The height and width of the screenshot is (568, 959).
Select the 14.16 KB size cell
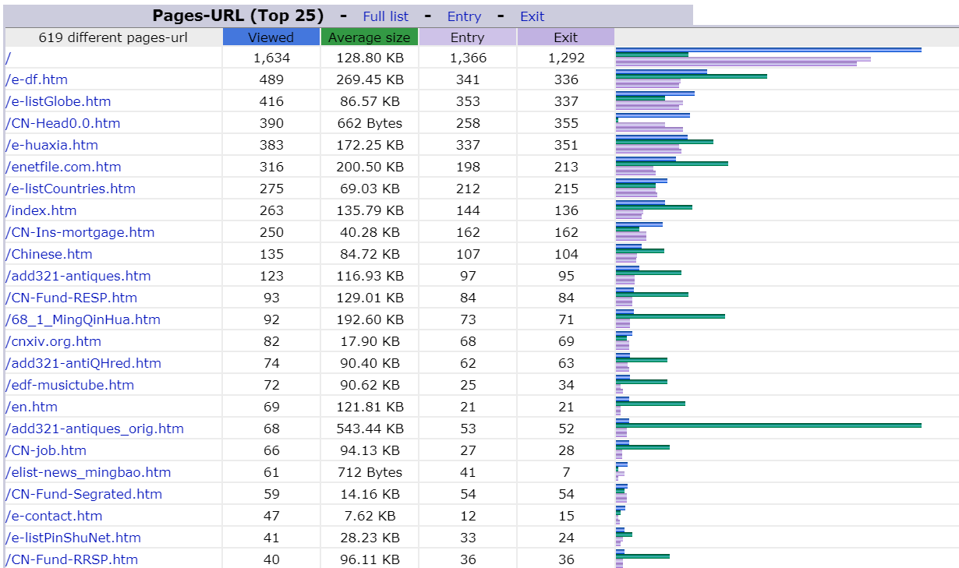[370, 494]
